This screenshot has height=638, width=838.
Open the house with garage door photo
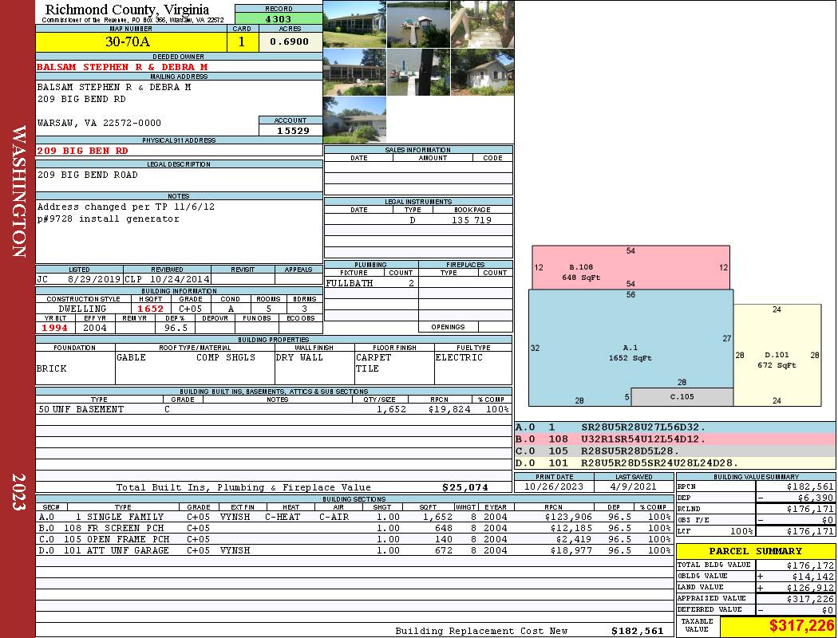(354, 120)
